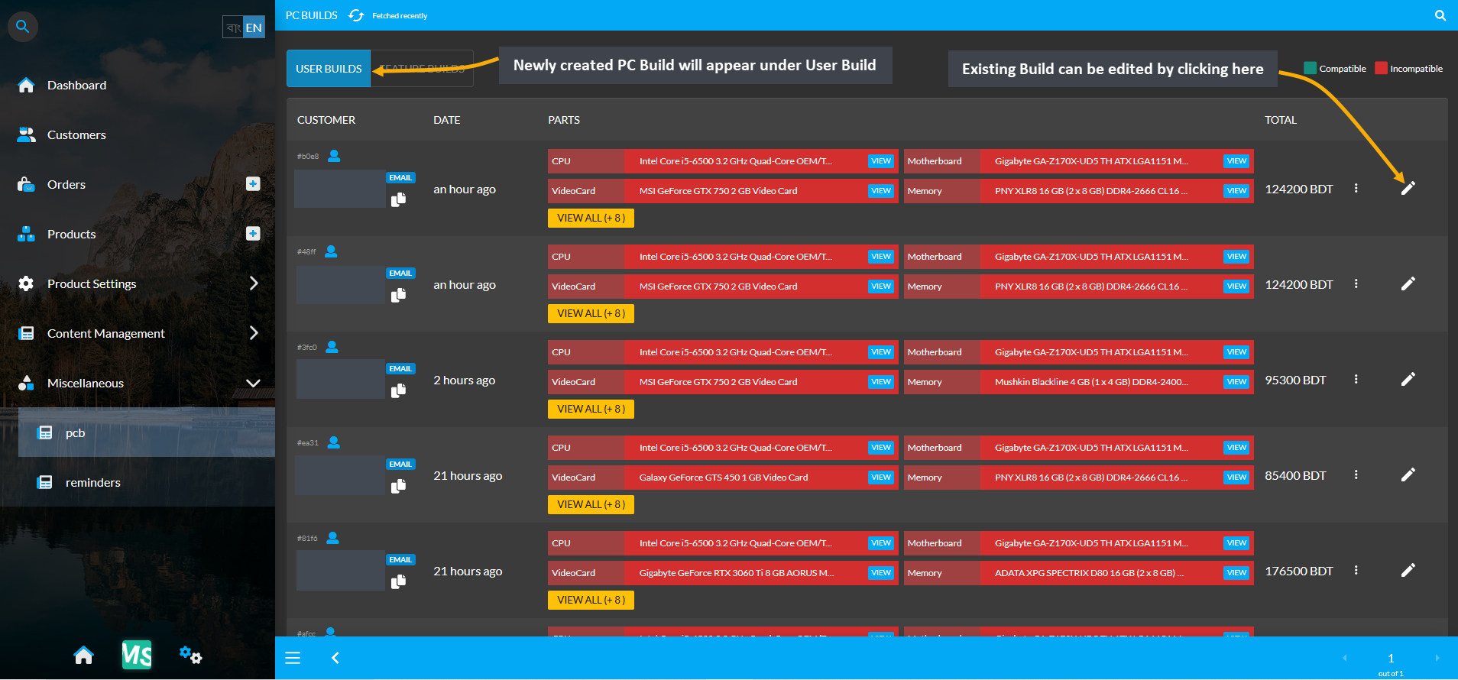Copy customer info for build #b0e8
The width and height of the screenshot is (1458, 680).
398,200
